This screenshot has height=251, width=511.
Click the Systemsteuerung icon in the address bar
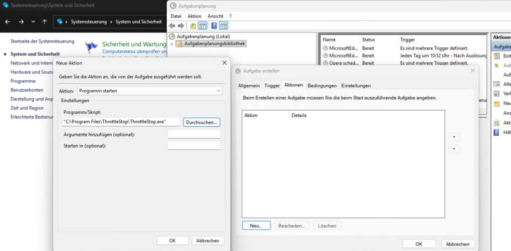[60, 21]
